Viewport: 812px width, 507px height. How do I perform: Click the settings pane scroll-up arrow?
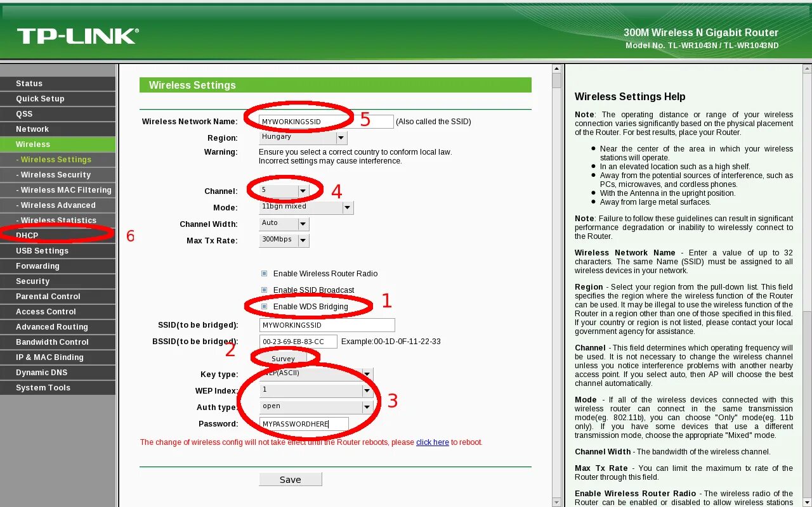click(556, 68)
